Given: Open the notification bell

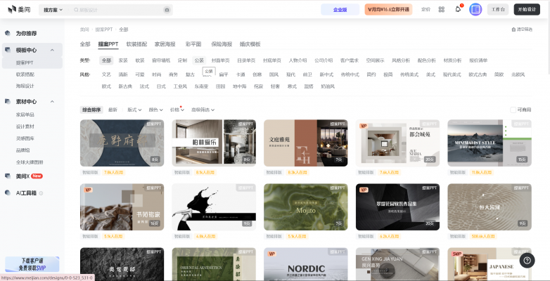Looking at the screenshot, I should [458, 9].
